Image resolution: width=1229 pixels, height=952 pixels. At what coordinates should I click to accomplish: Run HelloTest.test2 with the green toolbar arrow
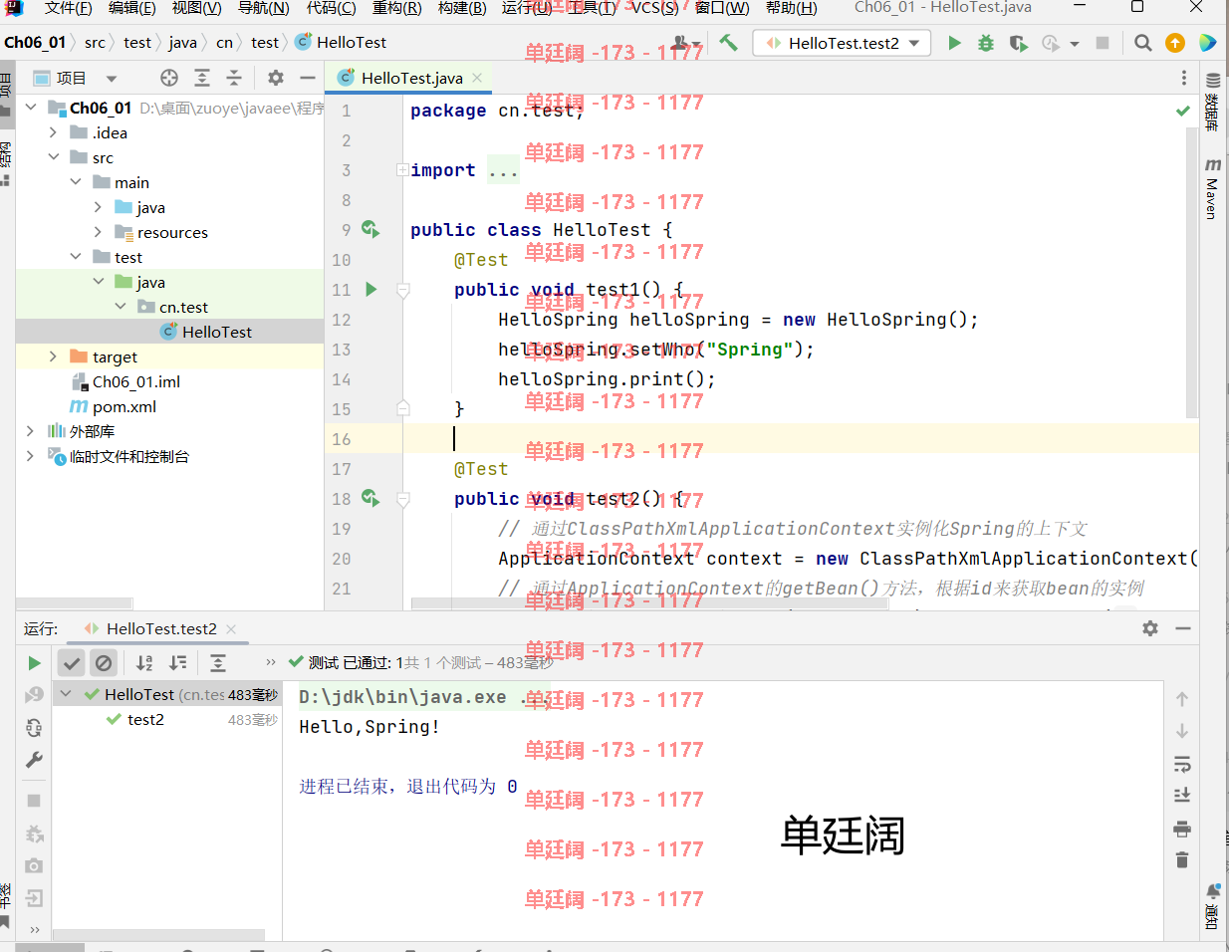point(954,43)
